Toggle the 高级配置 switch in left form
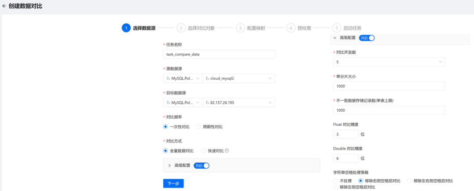The width and height of the screenshot is (474, 191). click(201, 166)
